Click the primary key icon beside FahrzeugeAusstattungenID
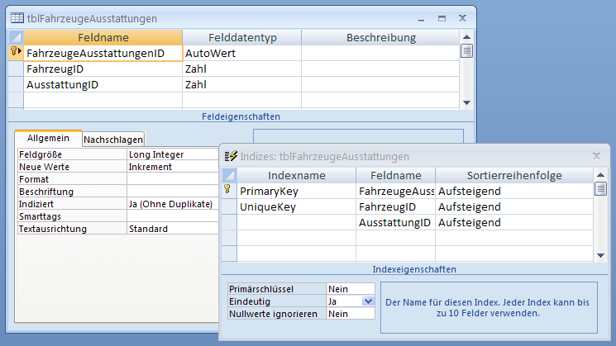Viewport: 616px width, 346px height. pos(15,53)
